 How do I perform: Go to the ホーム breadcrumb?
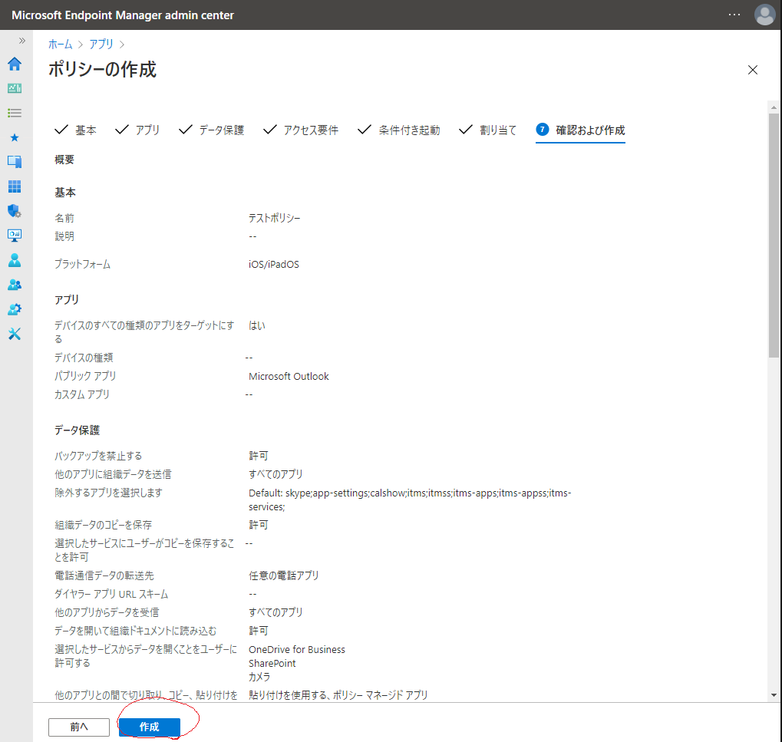(61, 44)
